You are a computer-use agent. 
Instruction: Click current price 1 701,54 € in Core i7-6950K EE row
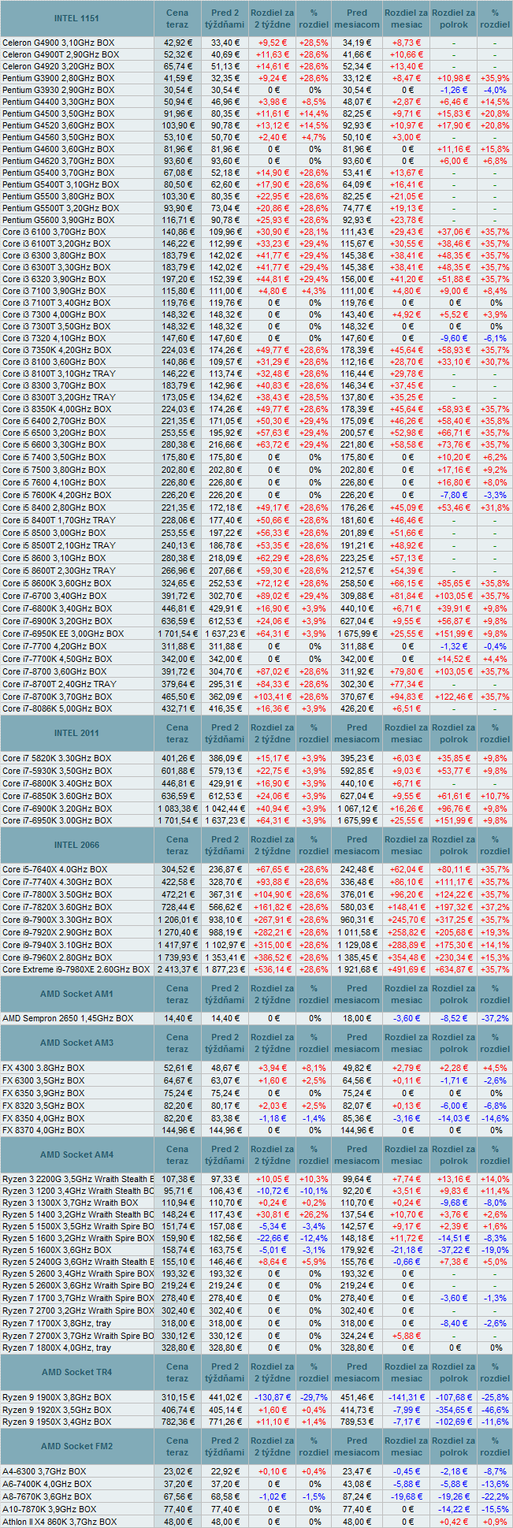177,634
